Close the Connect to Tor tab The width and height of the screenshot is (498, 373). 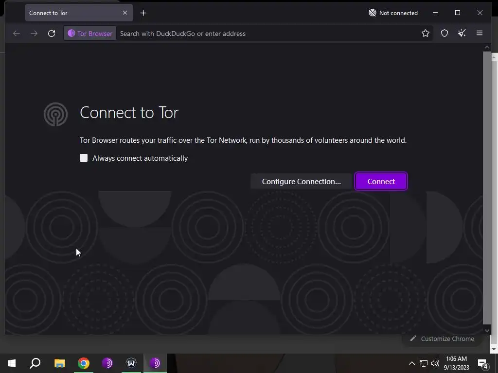point(125,13)
